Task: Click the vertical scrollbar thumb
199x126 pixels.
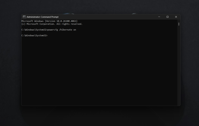Action: click(x=179, y=24)
